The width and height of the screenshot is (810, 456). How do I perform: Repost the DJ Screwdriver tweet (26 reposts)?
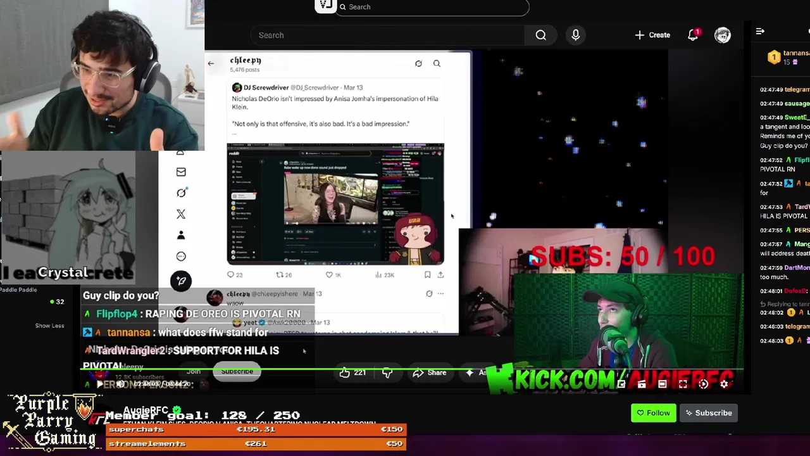coord(283,275)
